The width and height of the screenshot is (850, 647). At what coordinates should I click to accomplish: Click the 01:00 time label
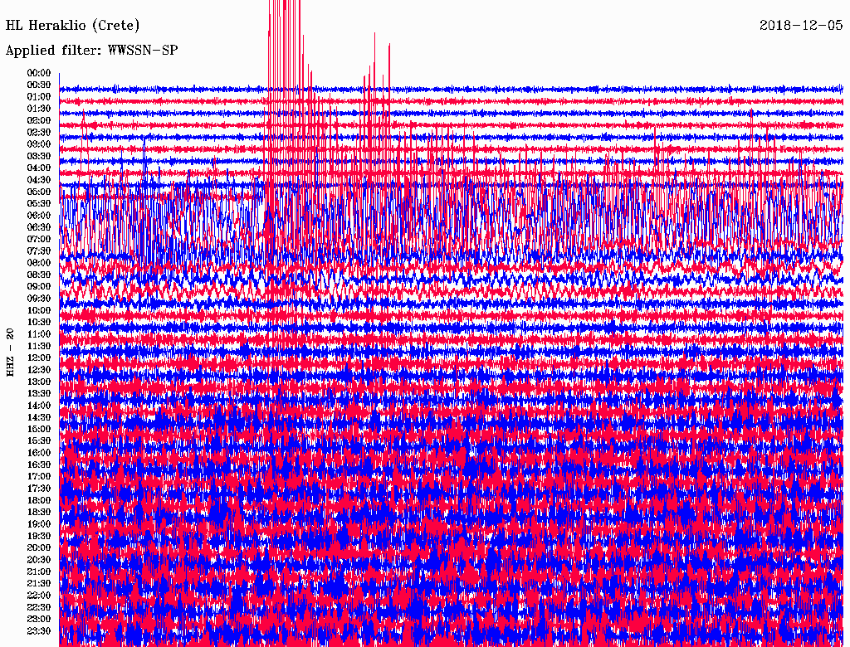click(39, 97)
